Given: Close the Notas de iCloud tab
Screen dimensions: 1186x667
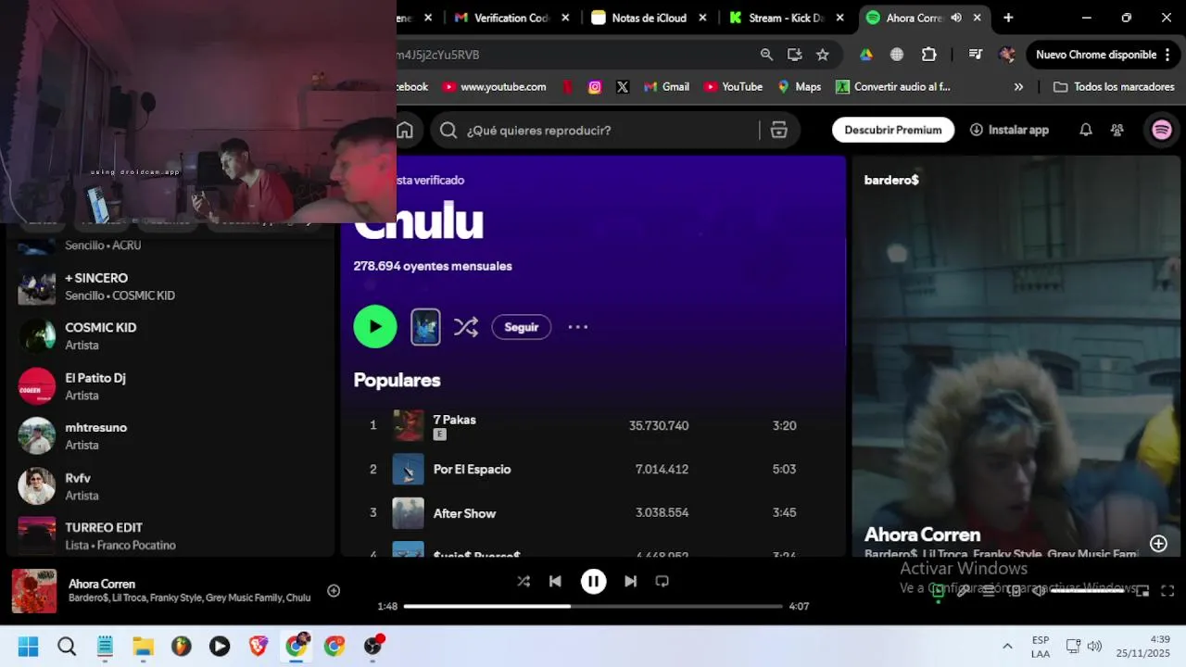Looking at the screenshot, I should (702, 18).
